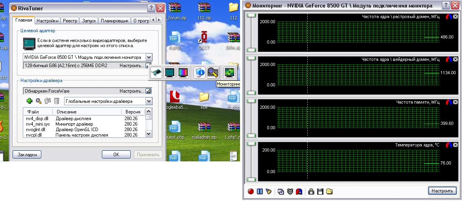Select OCCT shortcut on desktop

[204, 41]
